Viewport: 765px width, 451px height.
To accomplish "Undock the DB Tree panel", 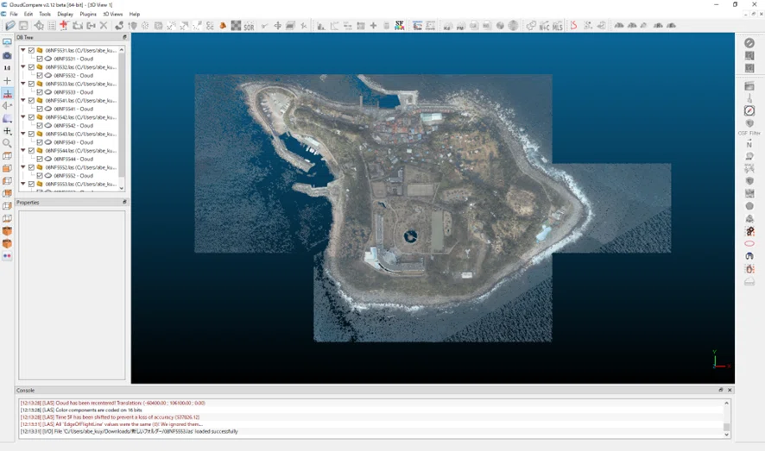I will click(x=124, y=37).
